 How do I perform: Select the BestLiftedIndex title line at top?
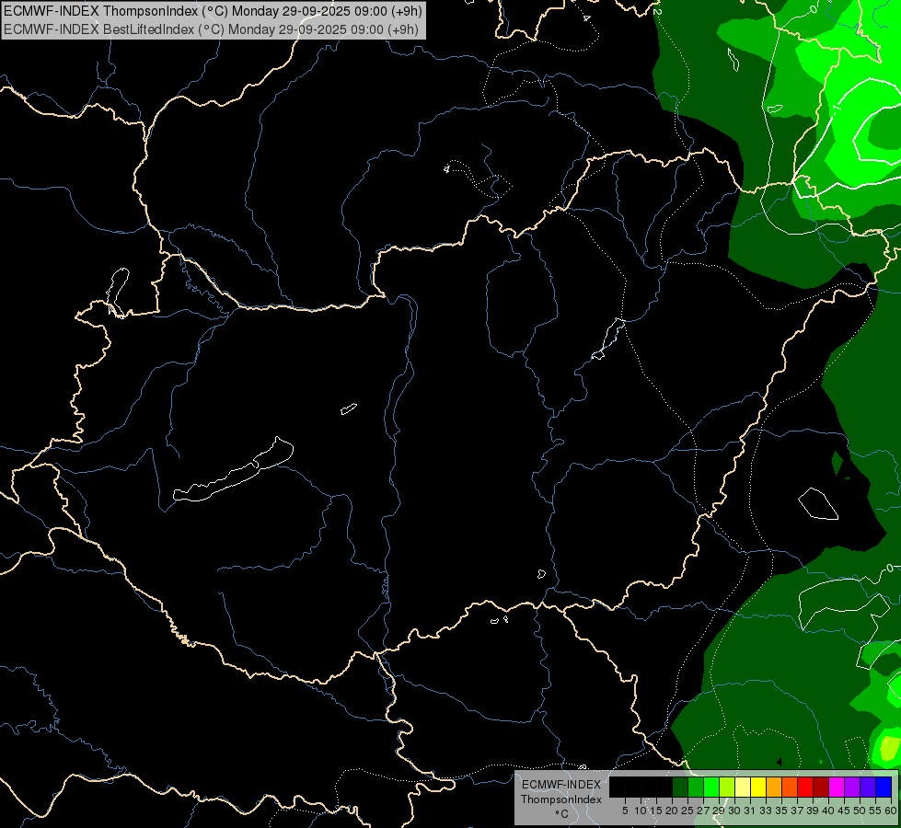[x=211, y=29]
